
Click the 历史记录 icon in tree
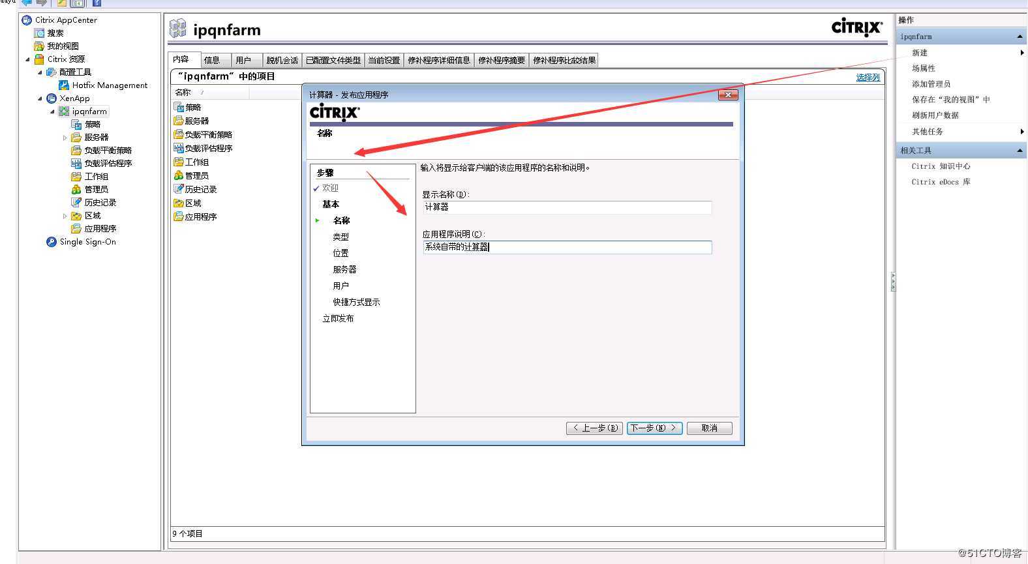point(76,202)
